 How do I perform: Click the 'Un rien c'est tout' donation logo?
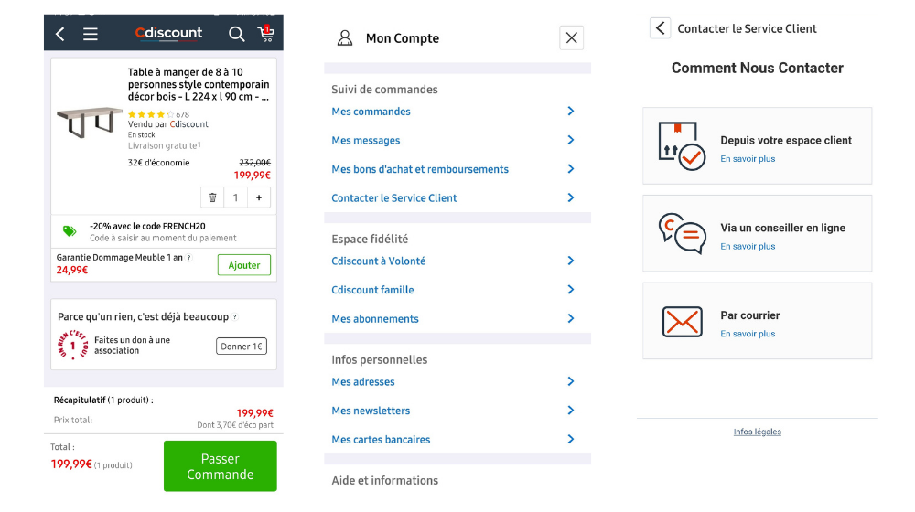[x=73, y=346]
